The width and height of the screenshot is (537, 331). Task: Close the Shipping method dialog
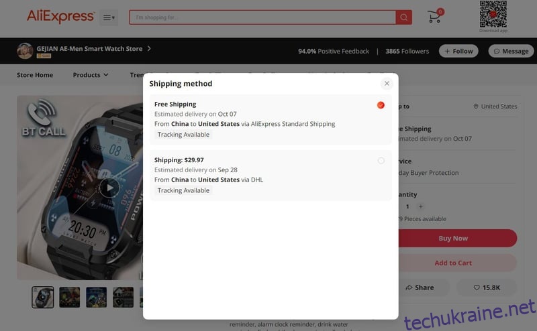(x=387, y=84)
